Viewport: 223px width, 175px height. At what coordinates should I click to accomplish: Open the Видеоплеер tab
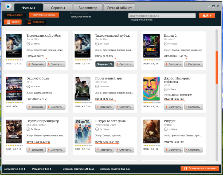coord(88,8)
